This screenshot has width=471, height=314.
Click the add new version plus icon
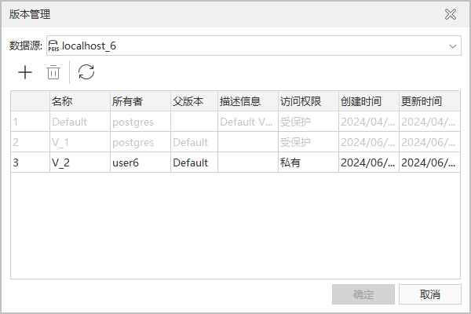pyautogui.click(x=25, y=73)
